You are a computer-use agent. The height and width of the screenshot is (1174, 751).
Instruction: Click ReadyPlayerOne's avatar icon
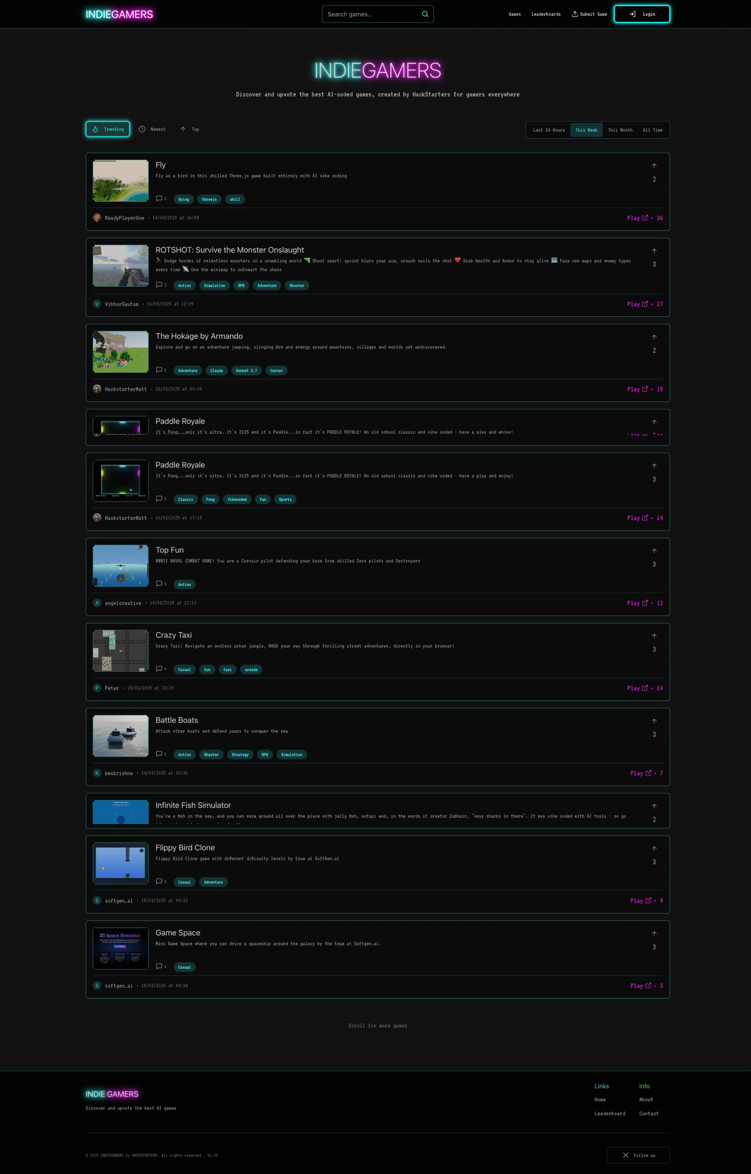pos(97,218)
